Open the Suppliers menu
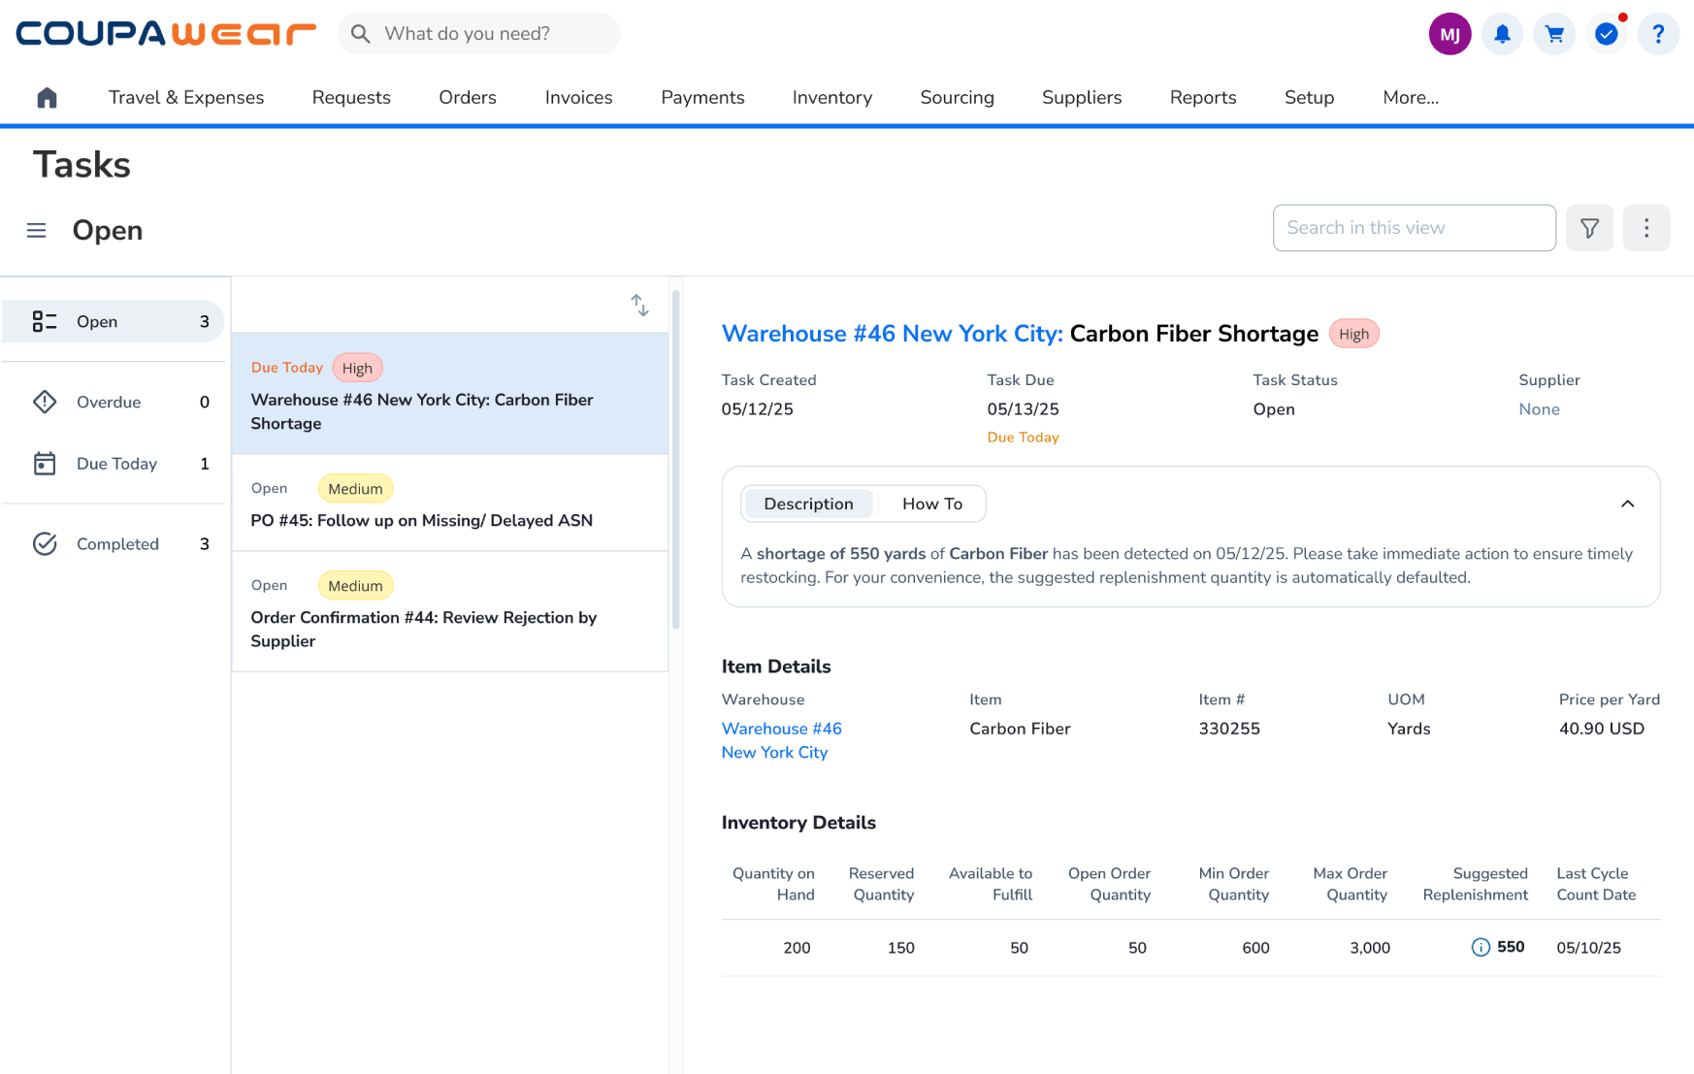The width and height of the screenshot is (1694, 1074). tap(1082, 98)
